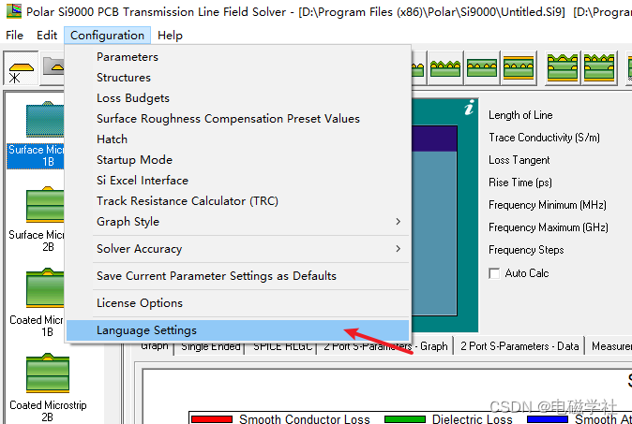This screenshot has width=632, height=424.
Task: Click toolbar icon showing folder with trace
Action: pos(53,67)
